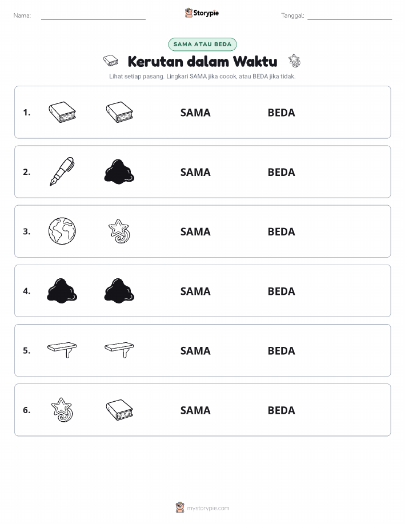
Task: Click the first shelf icon in row 5
Action: pyautogui.click(x=62, y=350)
